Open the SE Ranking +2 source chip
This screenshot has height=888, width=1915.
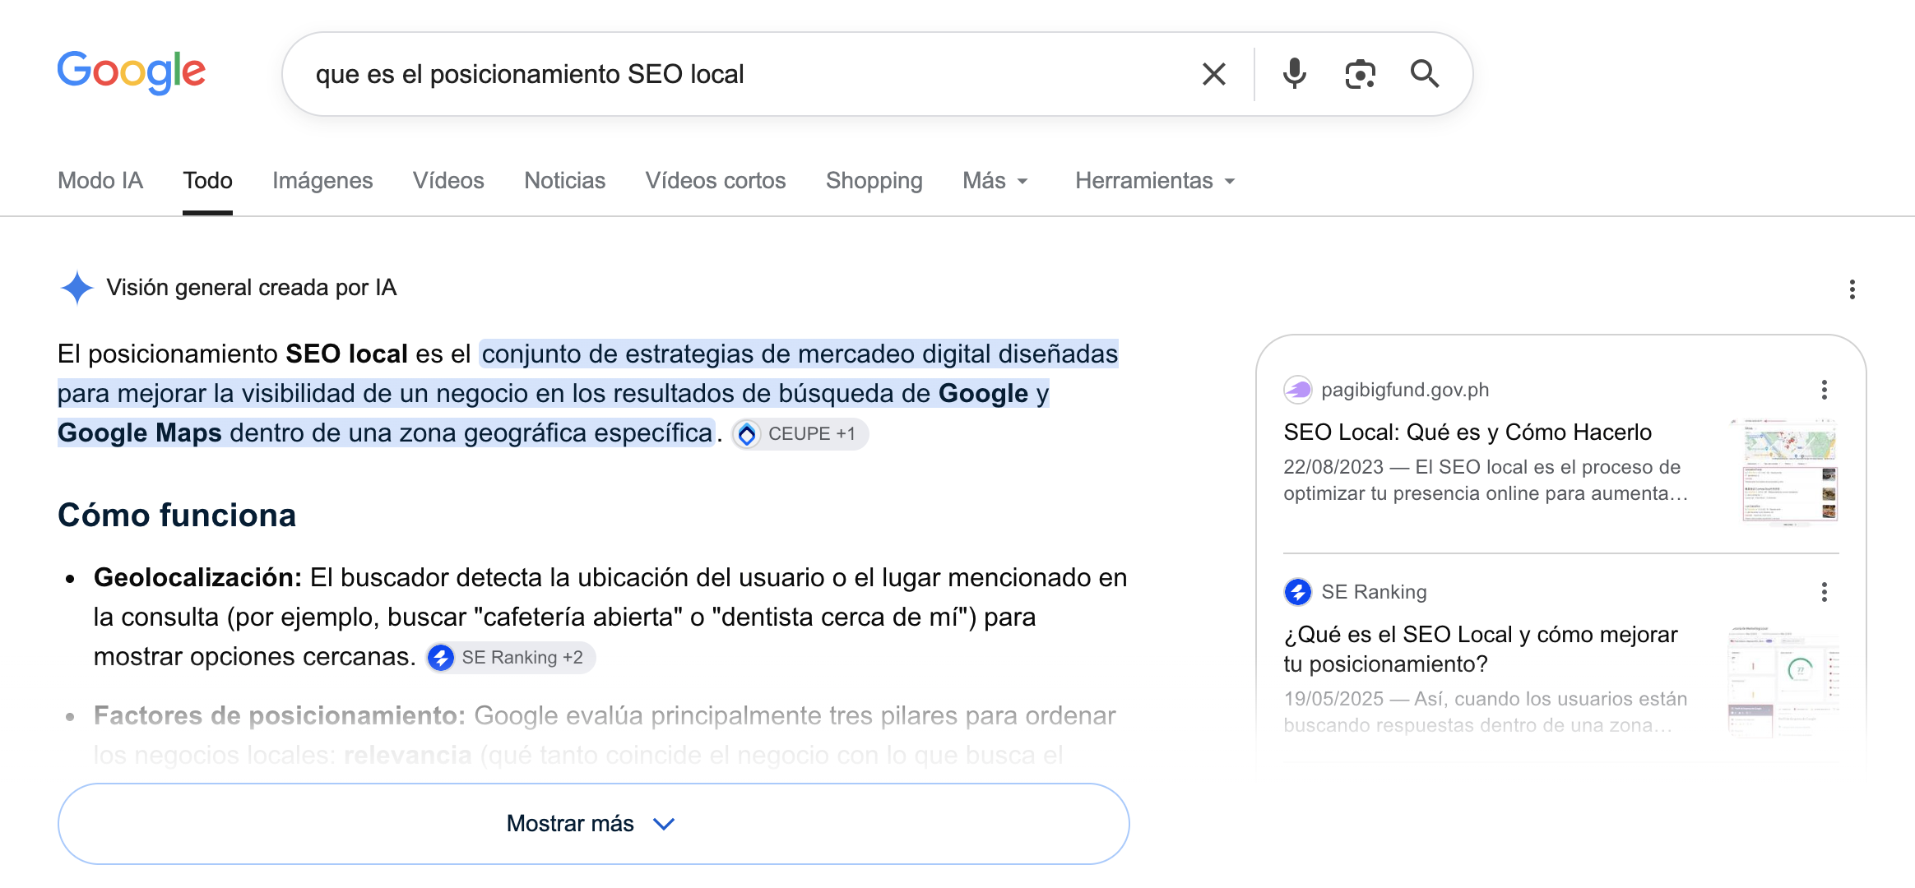tap(510, 658)
